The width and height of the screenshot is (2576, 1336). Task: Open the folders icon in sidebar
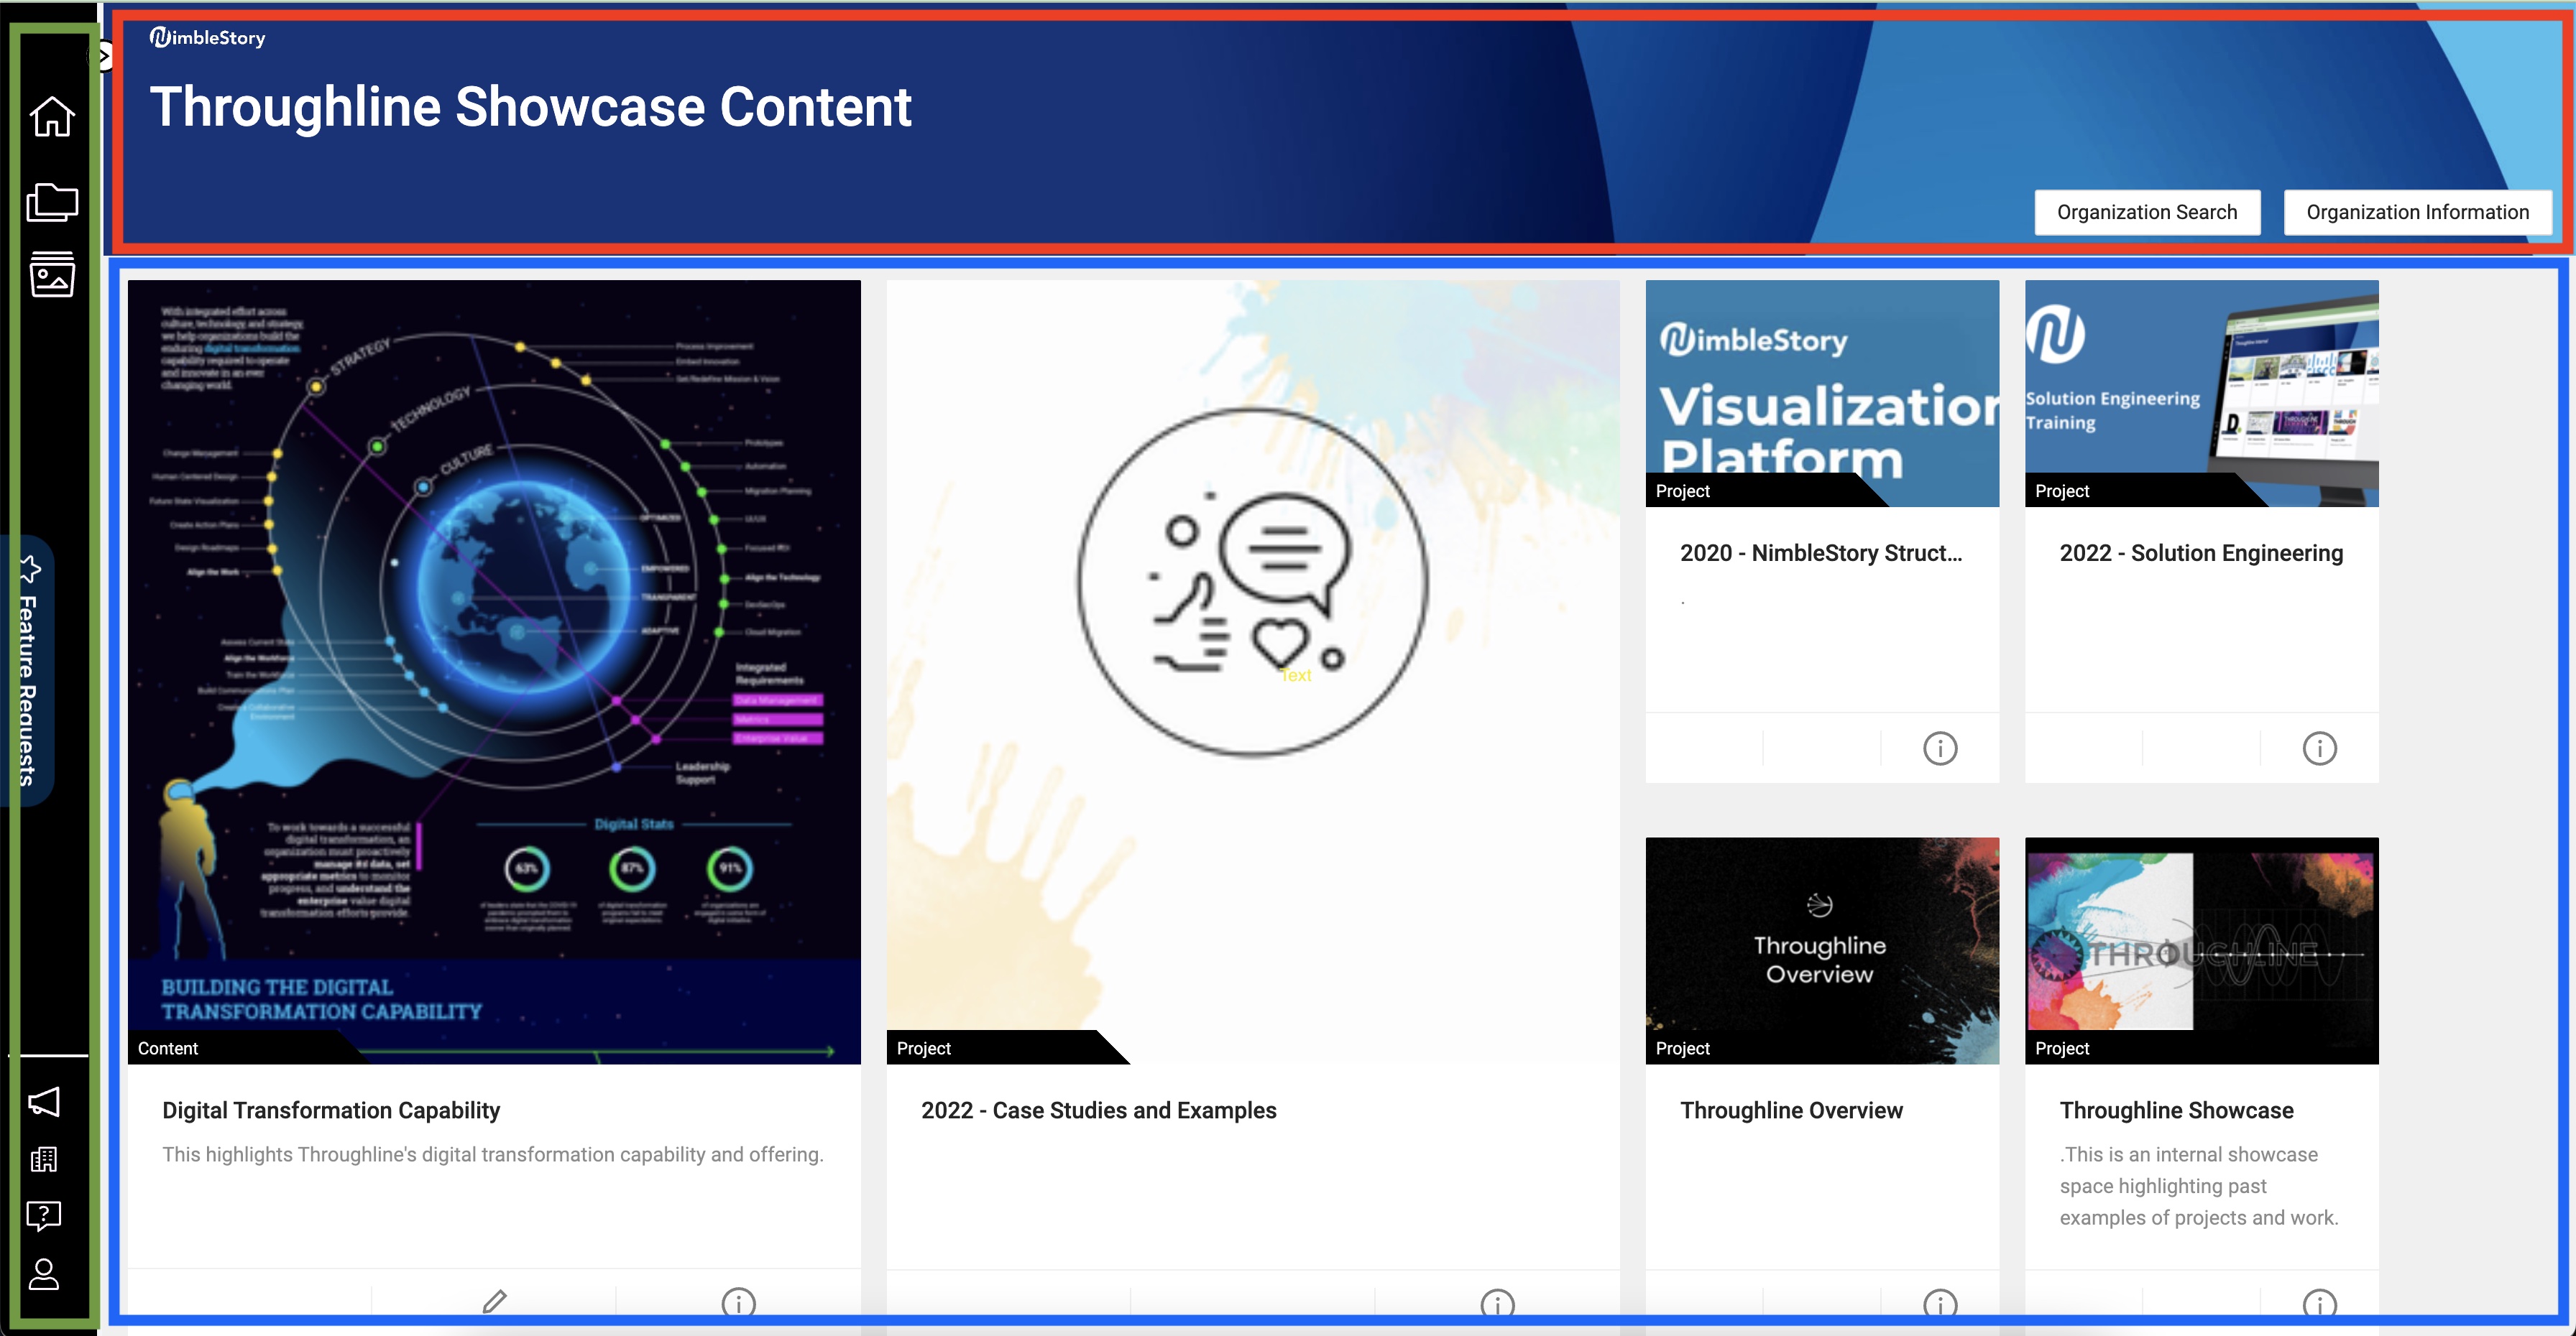(52, 203)
